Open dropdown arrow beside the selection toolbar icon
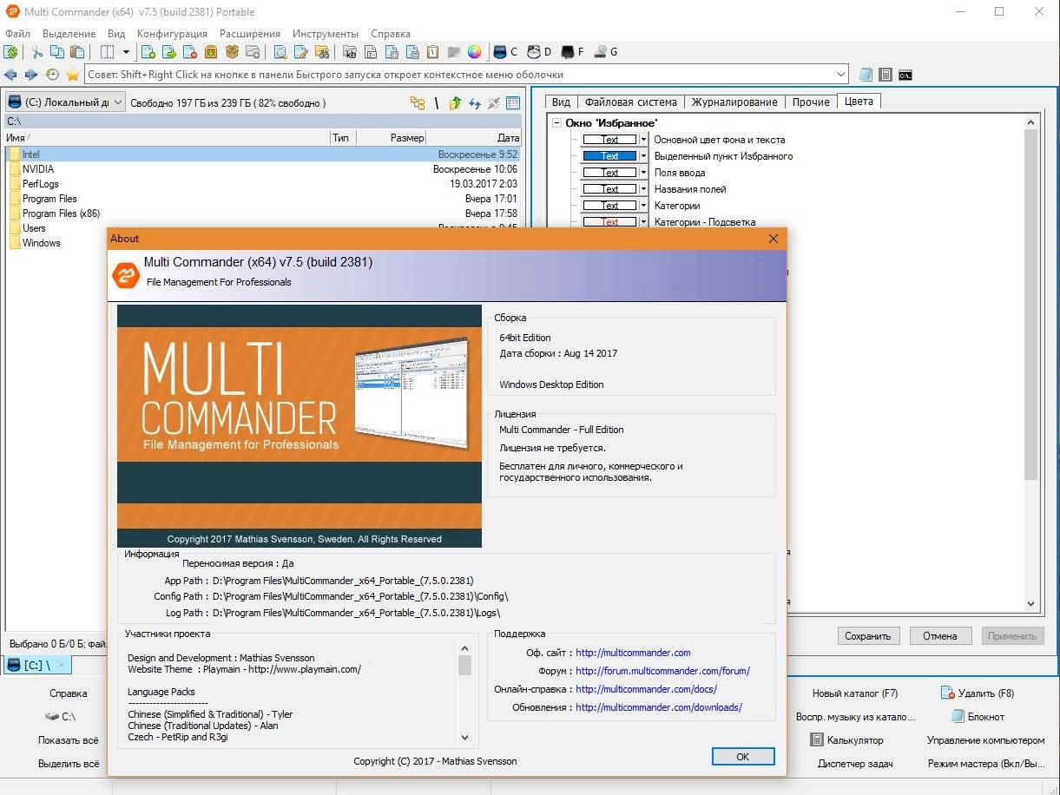Screen dimensions: 1060x795 click(x=126, y=52)
